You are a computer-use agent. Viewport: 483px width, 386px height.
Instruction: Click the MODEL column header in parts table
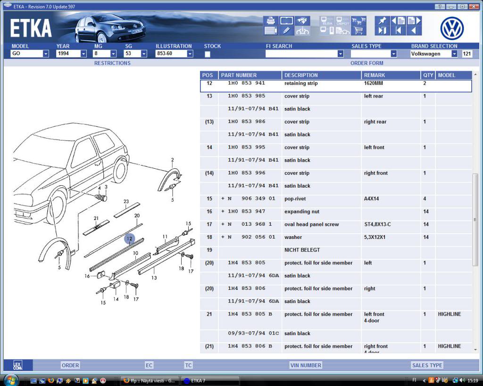tap(454, 75)
